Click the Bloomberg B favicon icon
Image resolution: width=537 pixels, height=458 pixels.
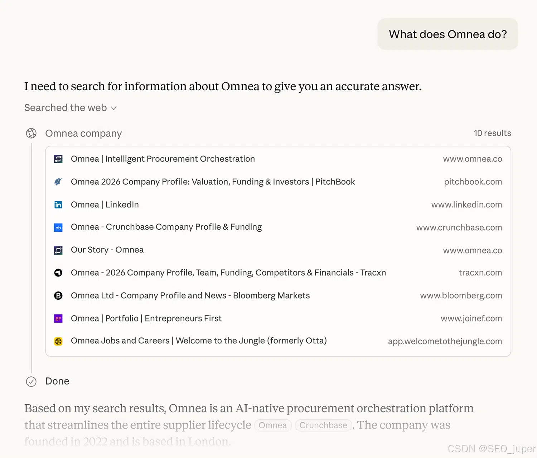pos(58,296)
